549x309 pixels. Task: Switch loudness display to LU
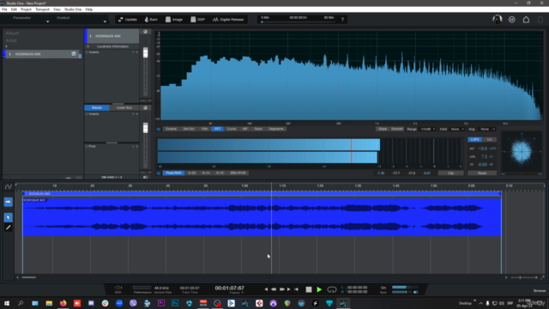pyautogui.click(x=489, y=139)
